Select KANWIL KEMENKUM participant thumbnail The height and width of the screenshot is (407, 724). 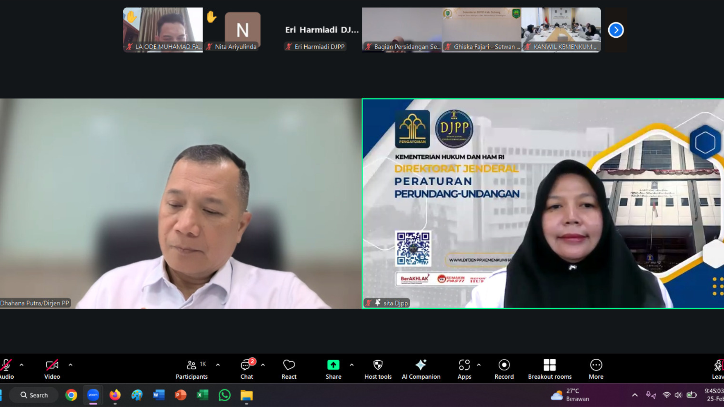[x=561, y=30]
